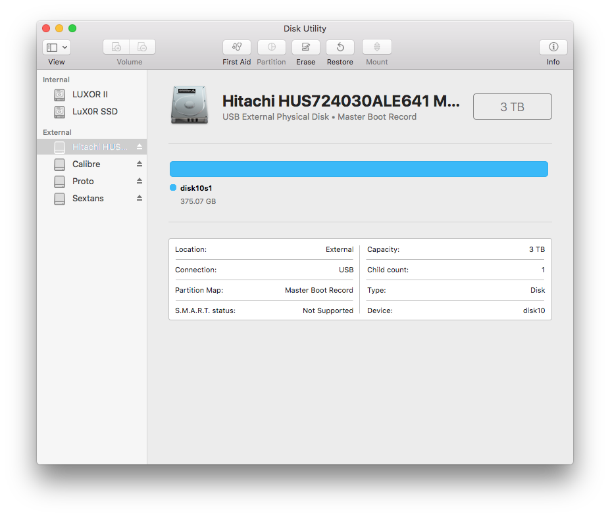Click the LuX0R SSD drive icon
Screen dimensions: 610x517
tap(59, 112)
